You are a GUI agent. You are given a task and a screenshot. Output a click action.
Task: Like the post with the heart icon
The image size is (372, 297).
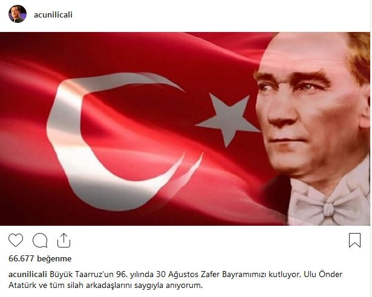click(16, 240)
